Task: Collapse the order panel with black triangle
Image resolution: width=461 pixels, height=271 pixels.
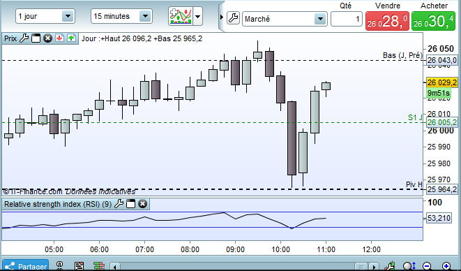Action: [222, 17]
